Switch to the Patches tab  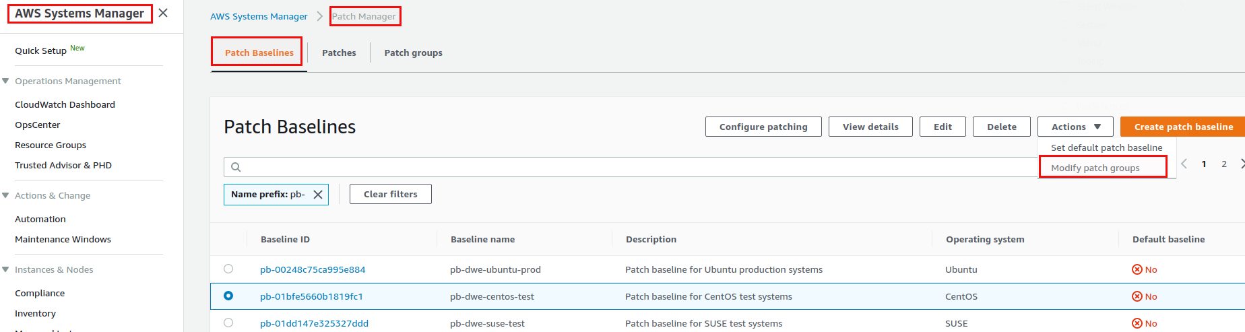coord(339,53)
